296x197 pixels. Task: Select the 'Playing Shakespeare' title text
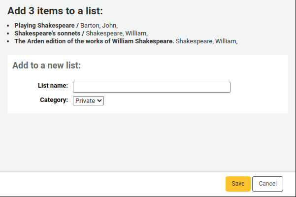coord(44,25)
